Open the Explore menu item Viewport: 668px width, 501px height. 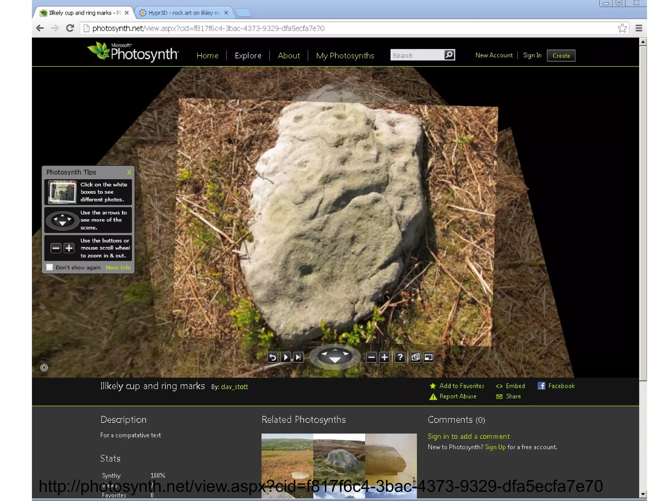[248, 55]
